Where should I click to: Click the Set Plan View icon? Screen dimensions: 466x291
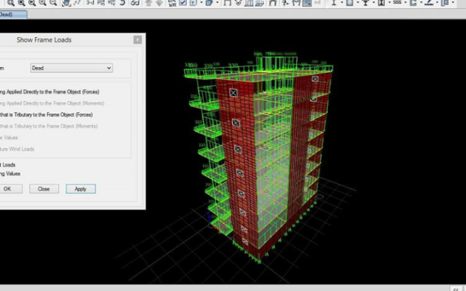pos(101,3)
